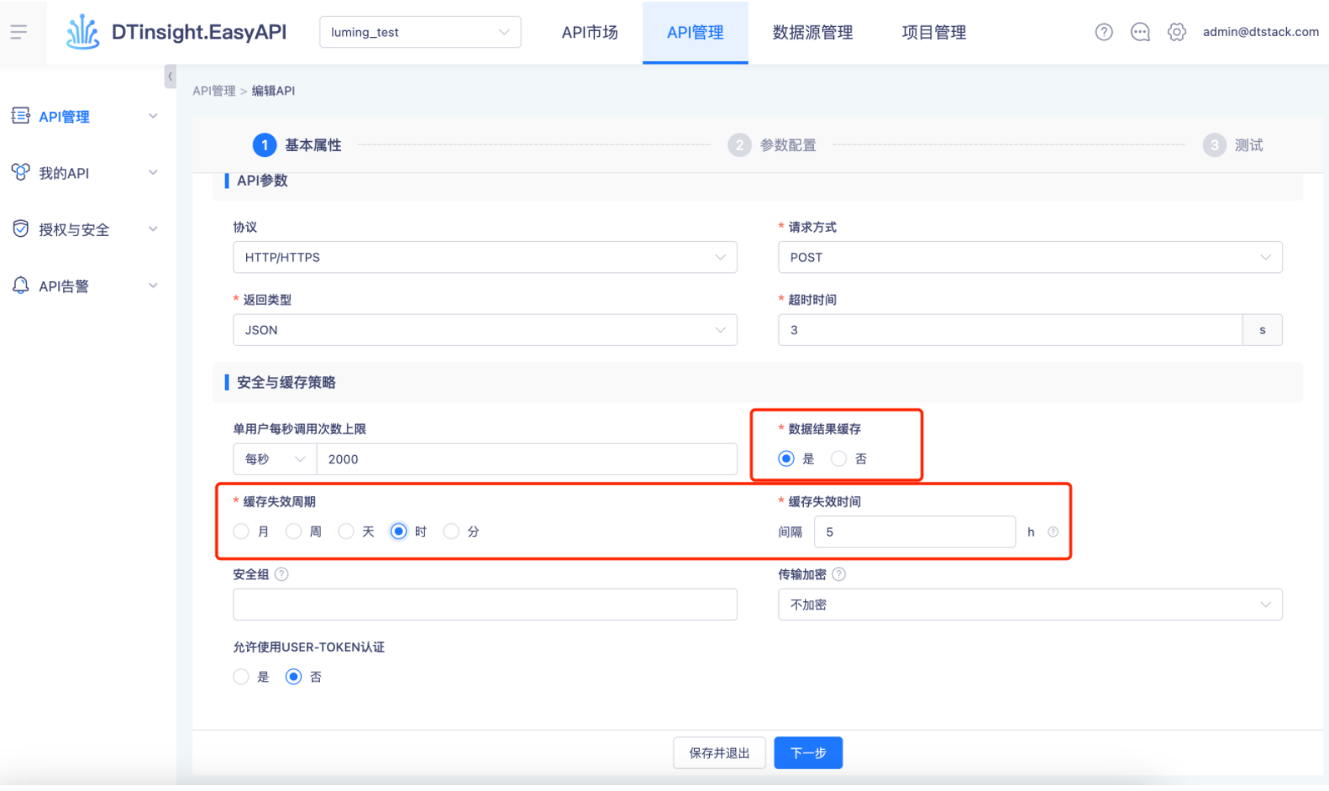Expand 授权与安全 sidebar chevron

(153, 228)
